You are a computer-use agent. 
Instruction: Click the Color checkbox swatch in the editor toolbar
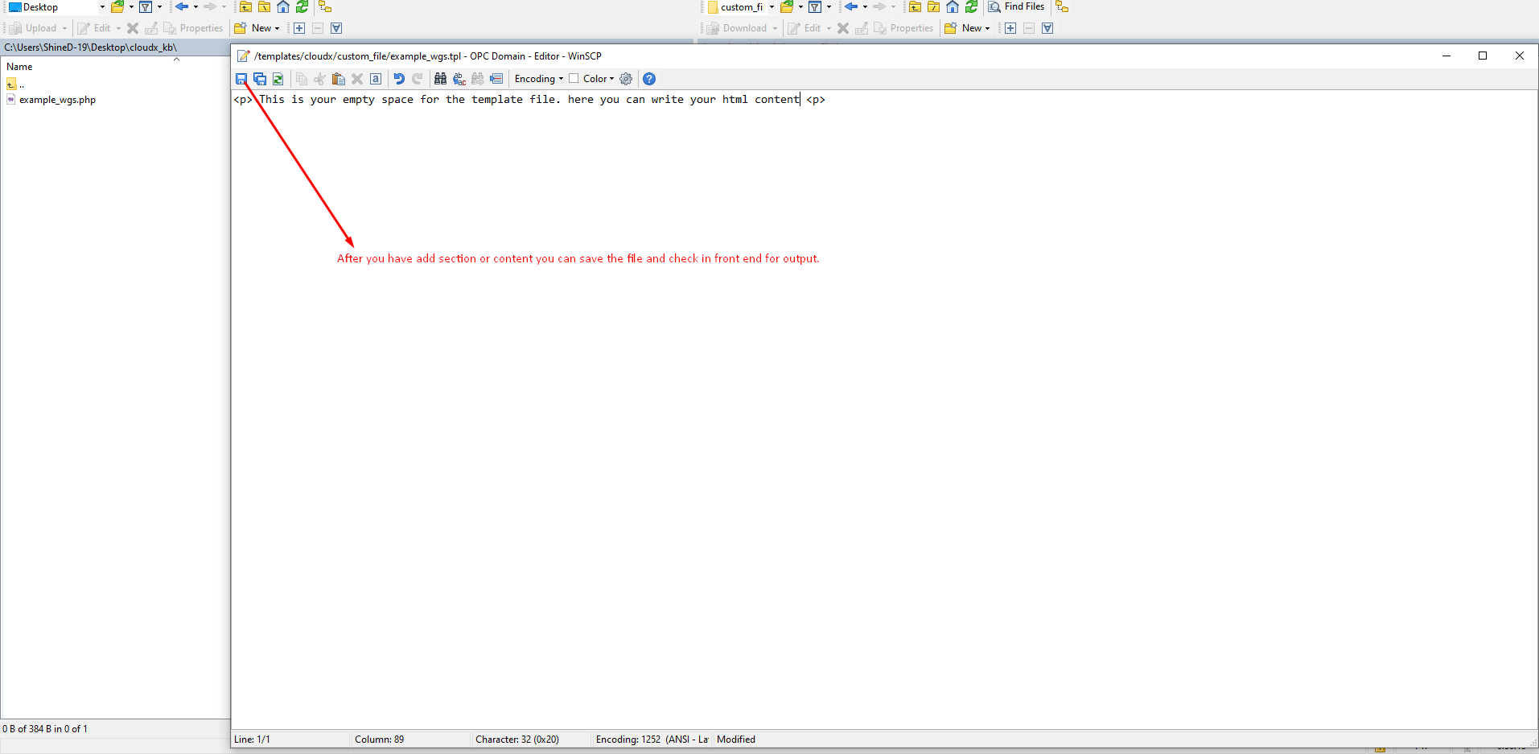(574, 79)
